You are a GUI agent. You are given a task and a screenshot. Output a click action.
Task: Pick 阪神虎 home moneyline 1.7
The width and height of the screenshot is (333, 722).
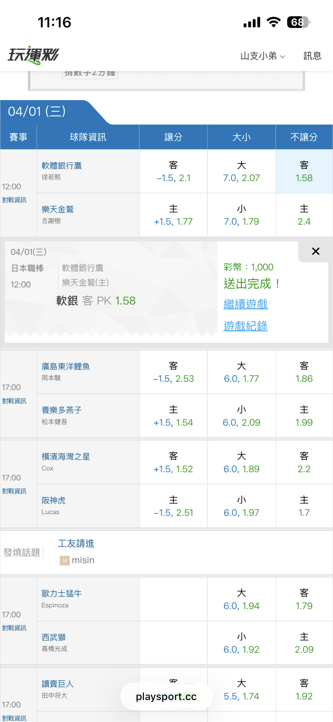[x=304, y=506]
